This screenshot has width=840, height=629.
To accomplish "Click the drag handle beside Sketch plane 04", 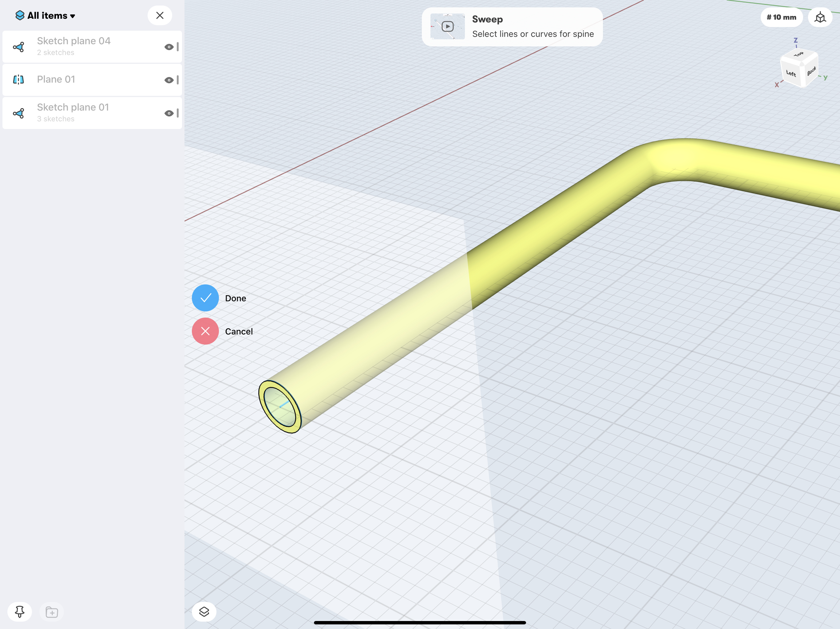I will click(178, 47).
